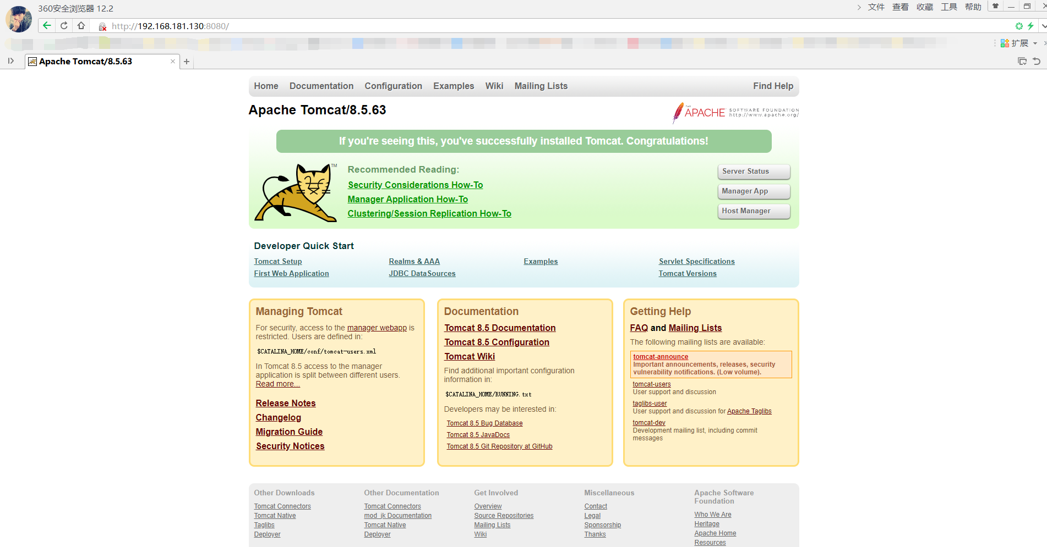This screenshot has width=1047, height=547.
Task: Select the Documentation navigation item
Action: (321, 86)
